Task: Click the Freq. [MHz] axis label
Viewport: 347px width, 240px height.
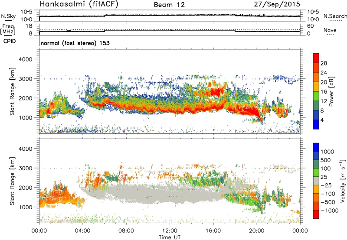Action: pos(8,29)
